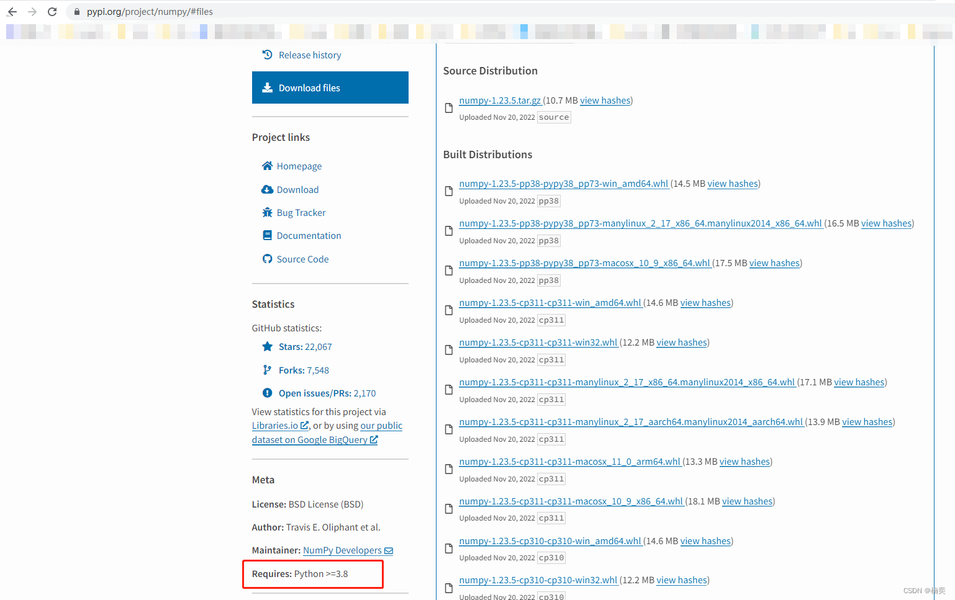The height and width of the screenshot is (600, 955).
Task: View hashes for cp311 win_amd64 wheel
Action: pyautogui.click(x=706, y=303)
